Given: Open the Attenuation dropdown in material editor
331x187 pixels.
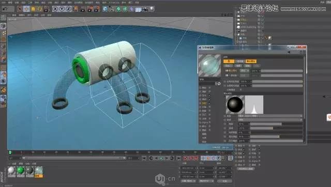Looking at the screenshot, I should pyautogui.click(x=270, y=120).
